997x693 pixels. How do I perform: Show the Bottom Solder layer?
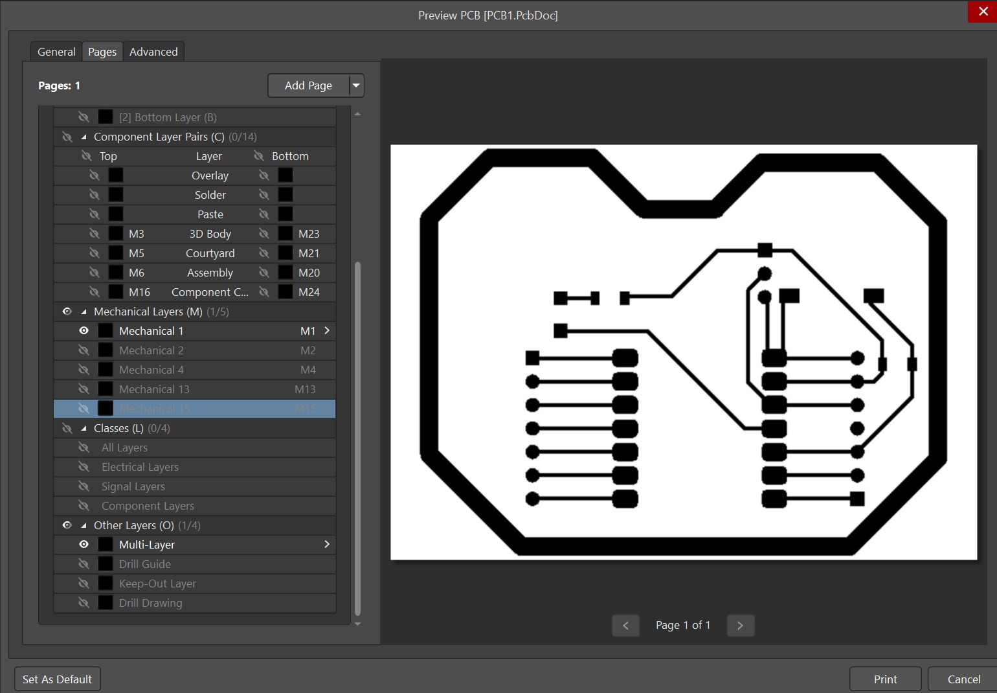pyautogui.click(x=263, y=195)
